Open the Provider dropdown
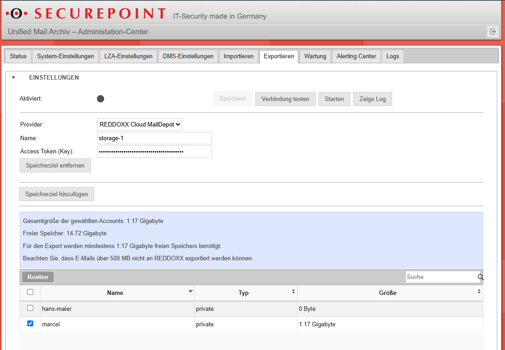The image size is (505, 350). tap(140, 124)
